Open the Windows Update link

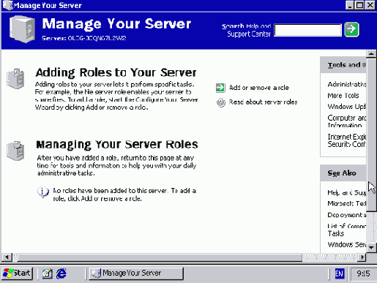coord(347,107)
